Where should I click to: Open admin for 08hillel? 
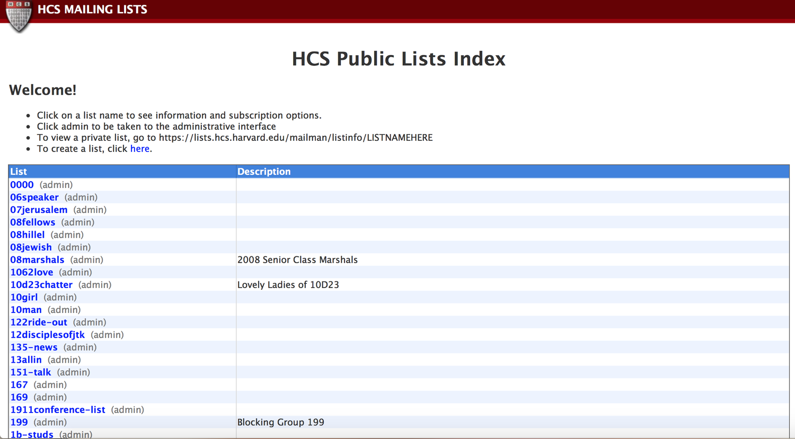[x=67, y=235]
